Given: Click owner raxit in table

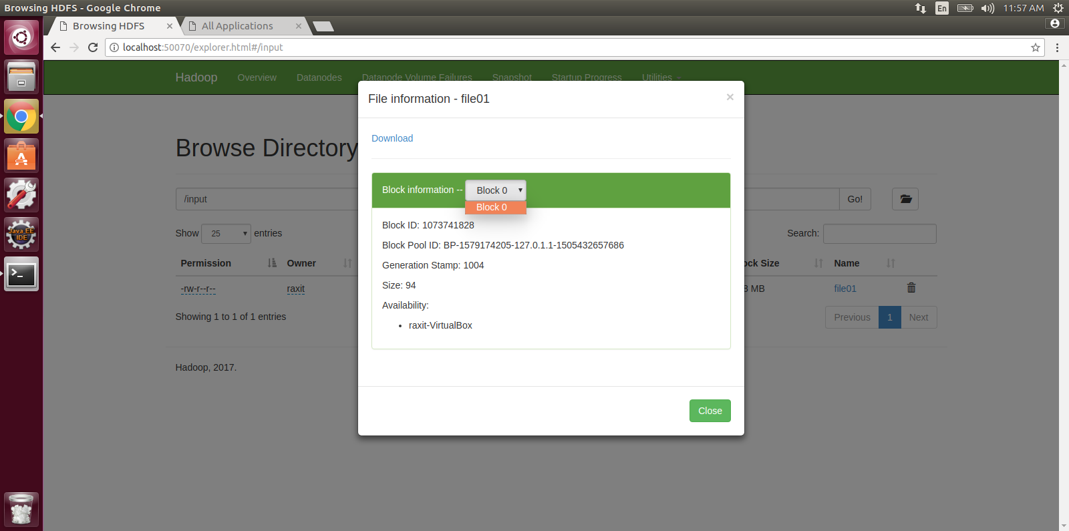Looking at the screenshot, I should point(296,289).
